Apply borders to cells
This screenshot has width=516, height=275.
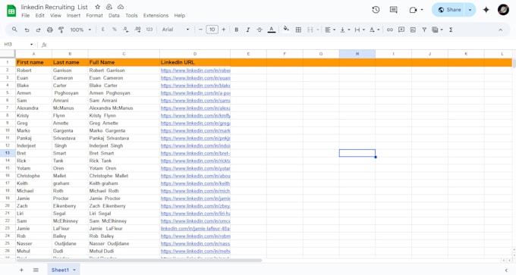click(298, 30)
